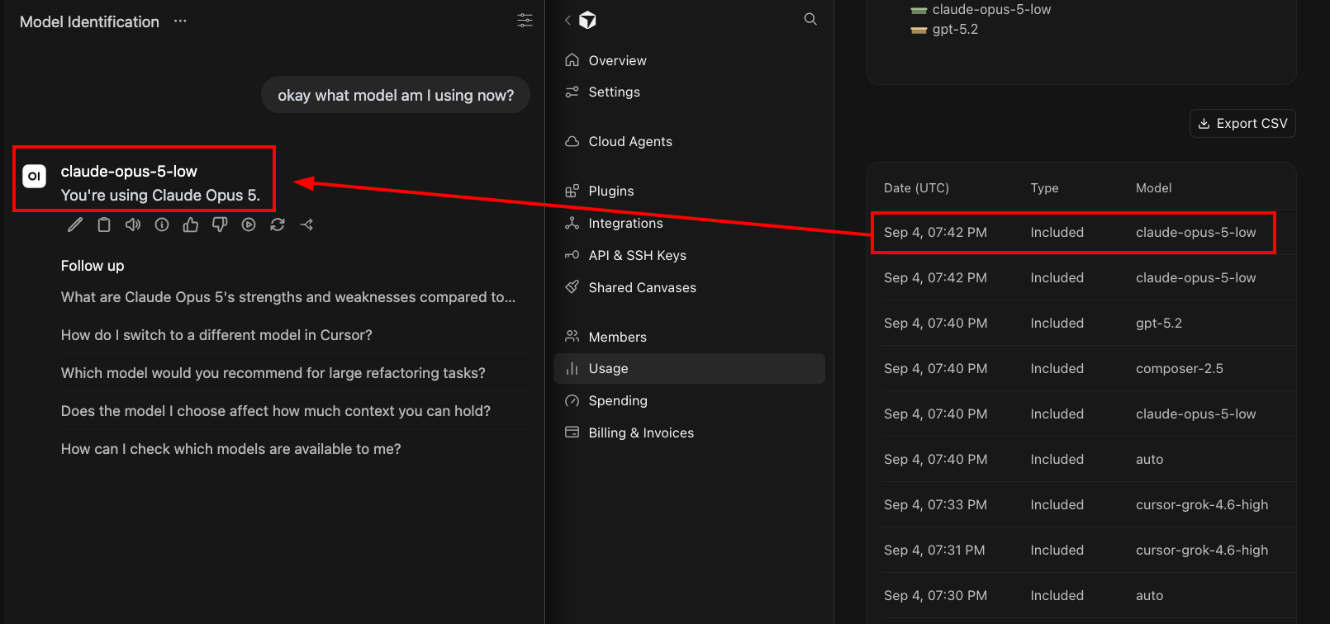Click the gpt-5.2 cell in the usage table
Viewport: 1330px width, 624px height.
(1159, 323)
